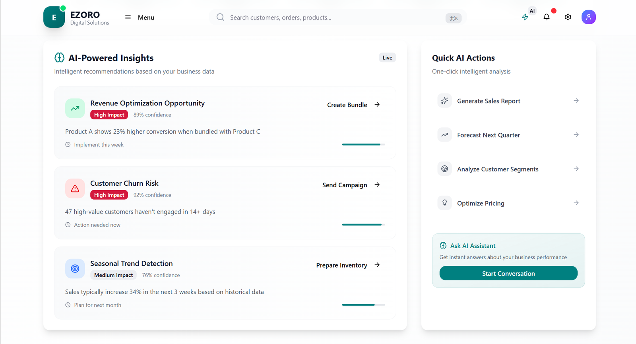This screenshot has height=344, width=636.
Task: Expand Analyze Customer Segments arrow
Action: [576, 169]
